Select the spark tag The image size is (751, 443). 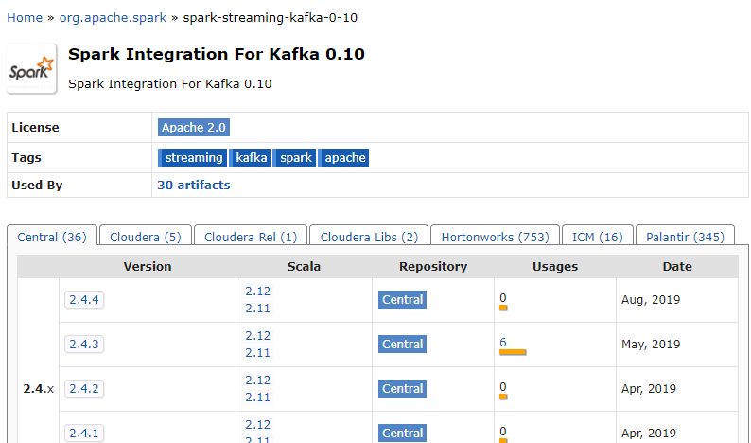pos(294,158)
